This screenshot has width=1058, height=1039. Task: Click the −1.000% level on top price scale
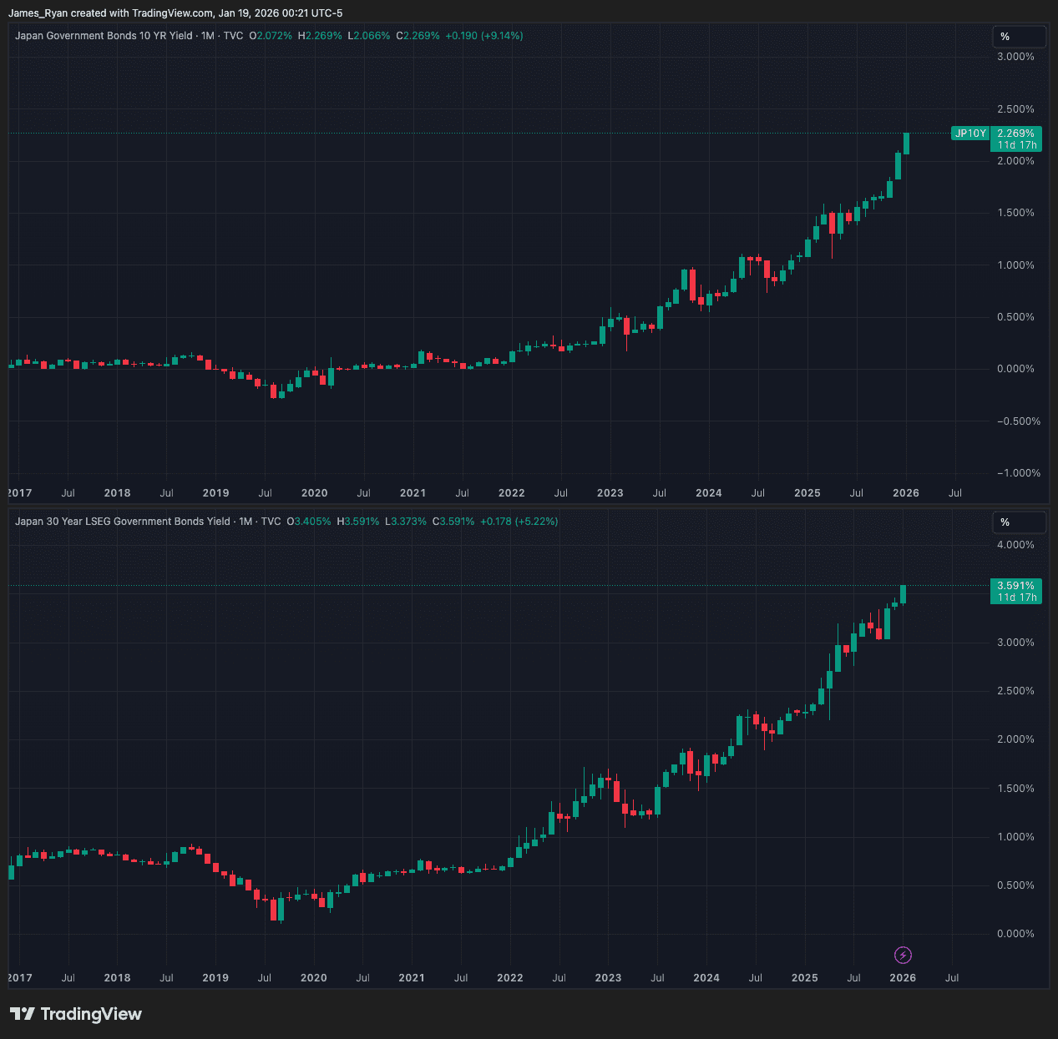(1018, 473)
